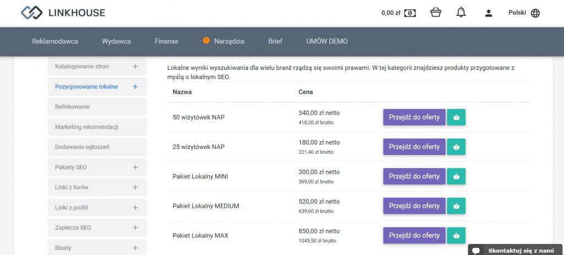
Task: Expand Pakiety SEO plus sign
Action: point(135,167)
